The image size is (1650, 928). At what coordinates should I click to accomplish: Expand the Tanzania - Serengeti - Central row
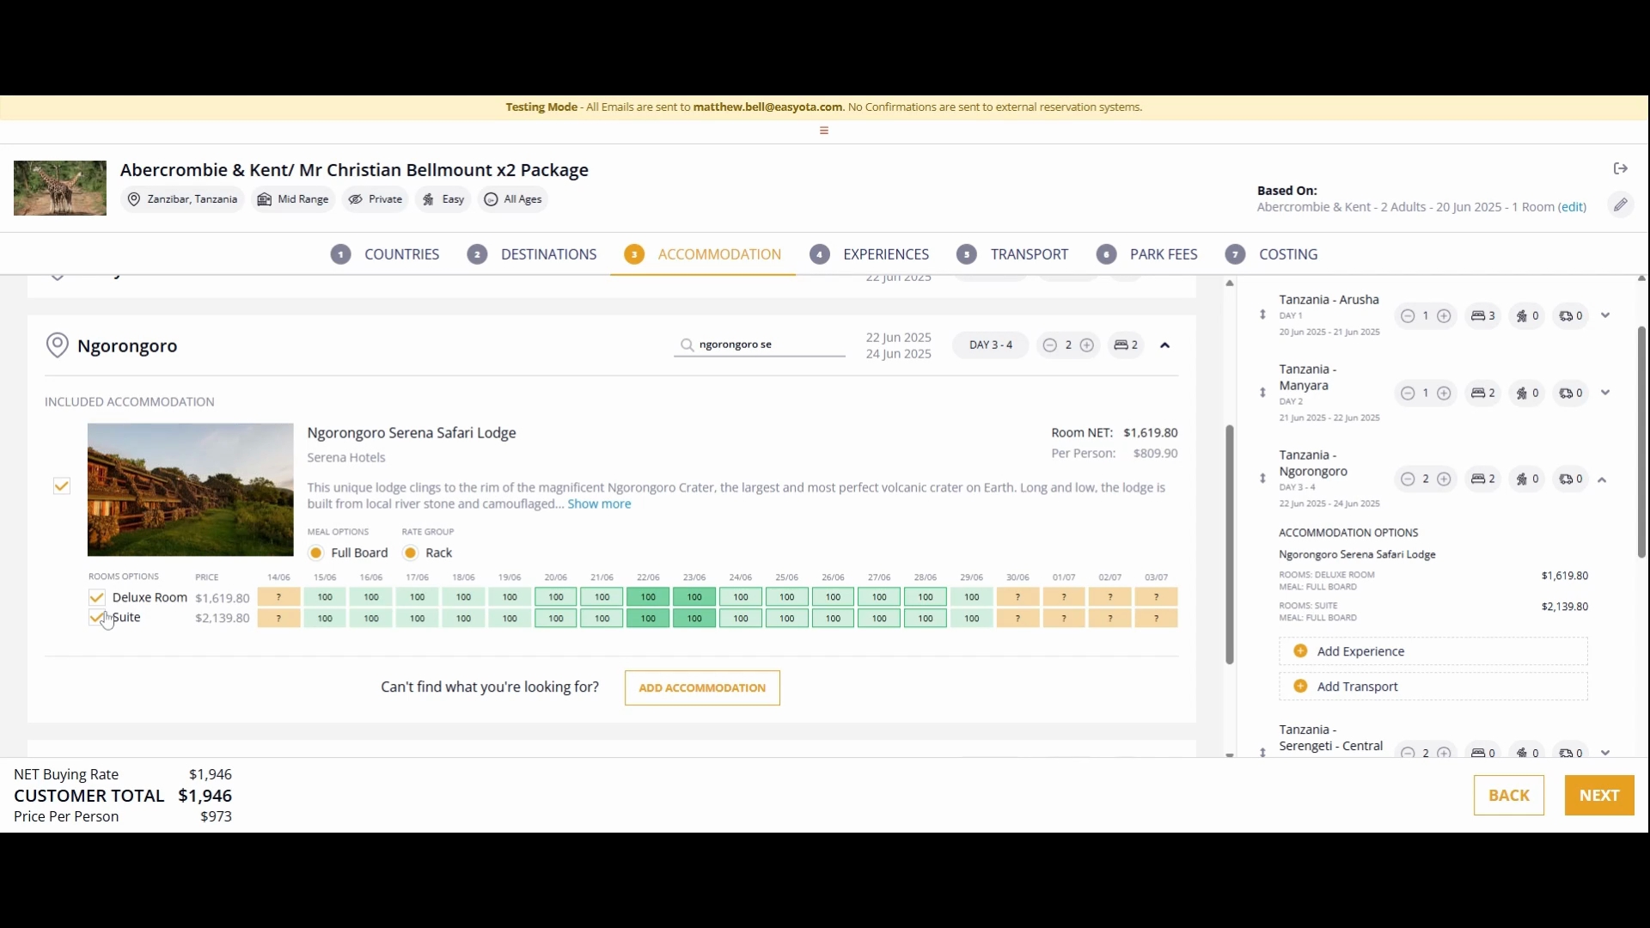point(1605,753)
